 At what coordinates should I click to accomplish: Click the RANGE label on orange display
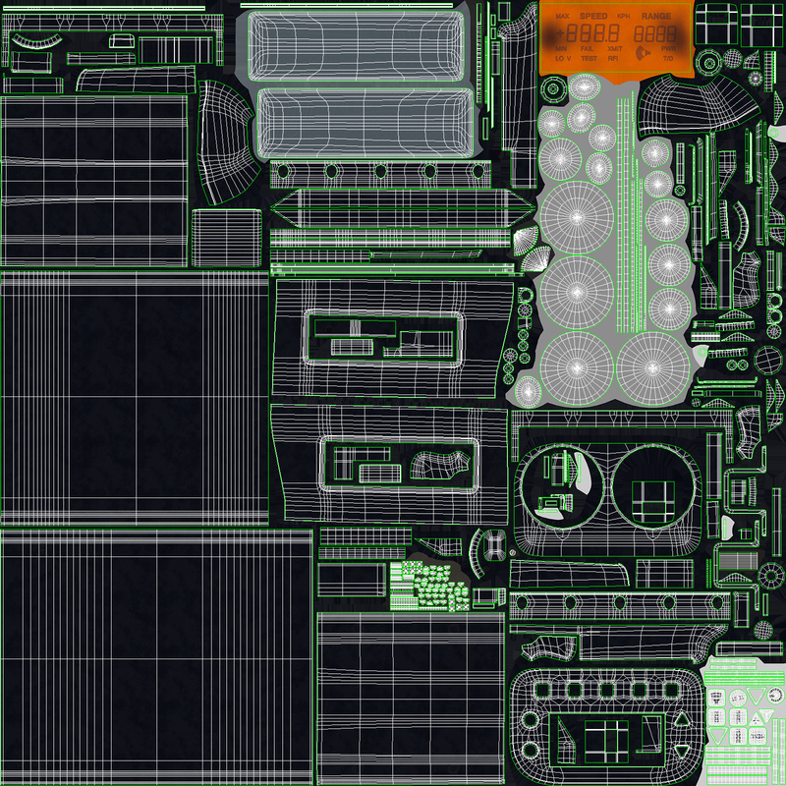(x=656, y=16)
